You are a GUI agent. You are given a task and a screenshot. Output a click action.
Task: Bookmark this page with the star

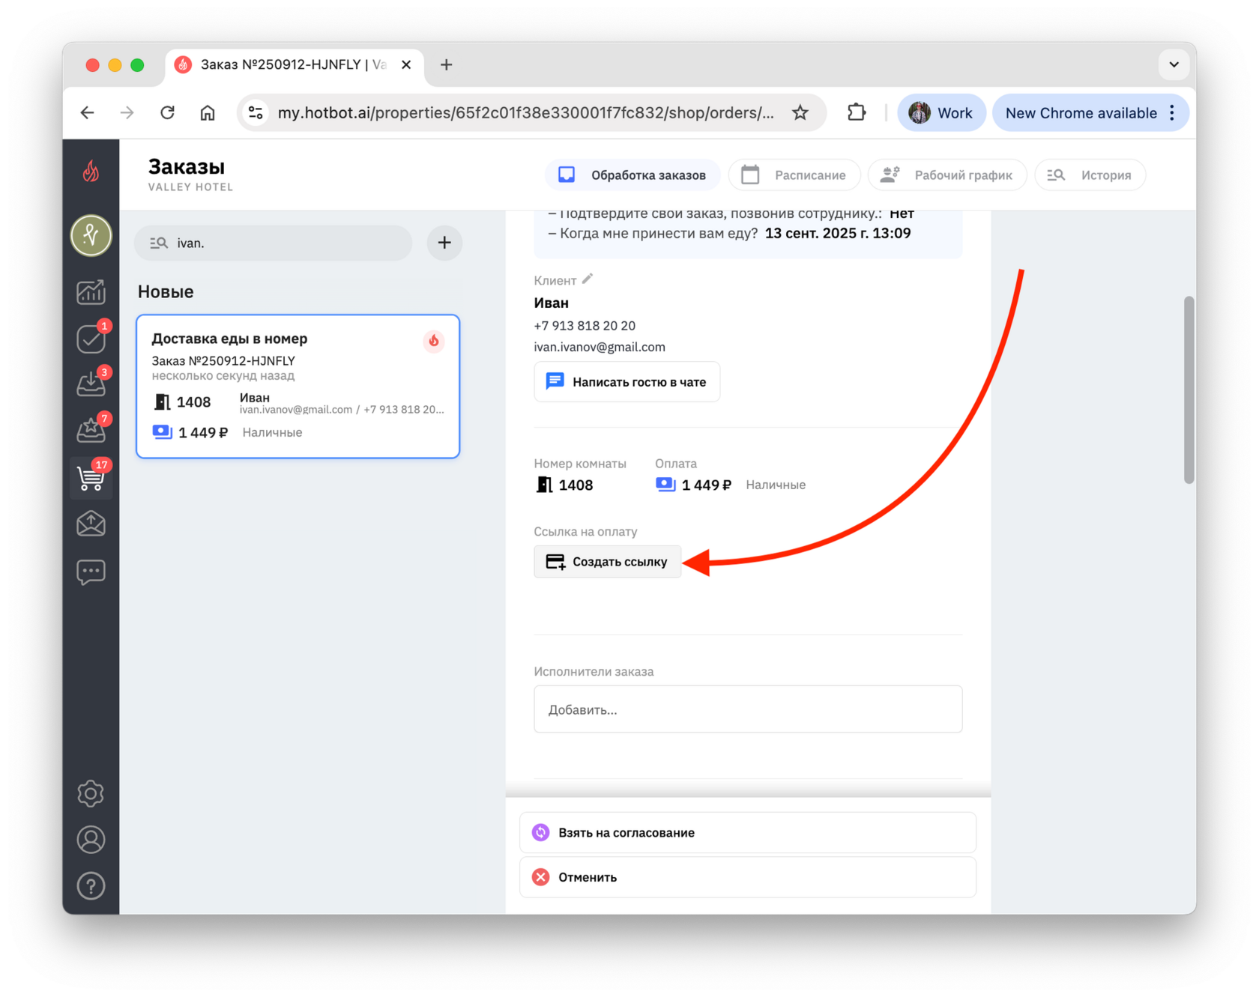pyautogui.click(x=800, y=112)
